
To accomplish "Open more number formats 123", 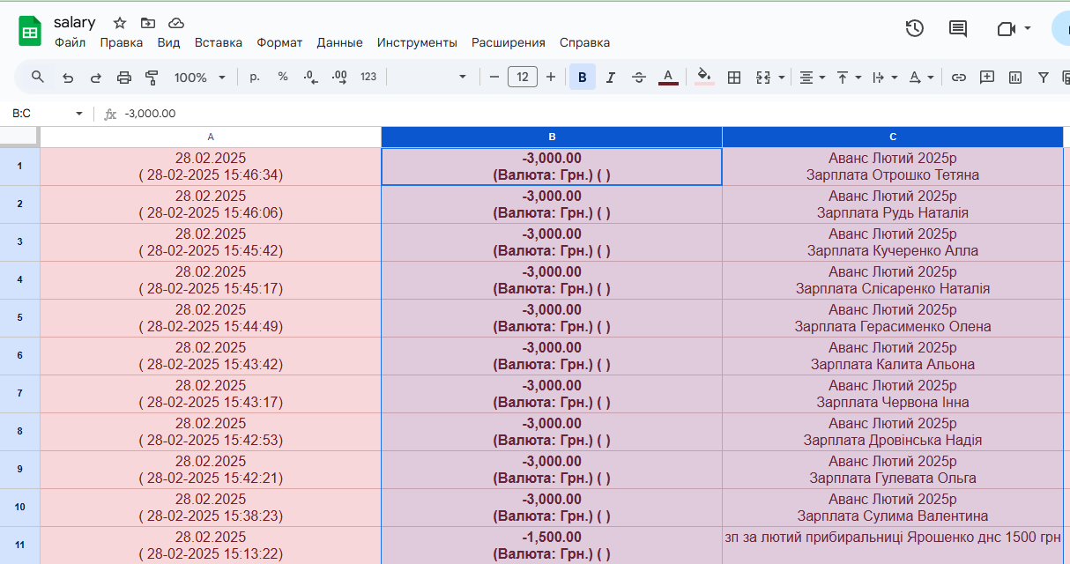I will coord(368,77).
